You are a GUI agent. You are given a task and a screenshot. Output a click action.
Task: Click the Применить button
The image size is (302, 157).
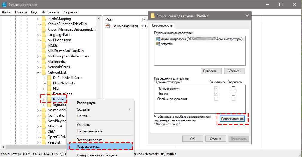(238, 139)
